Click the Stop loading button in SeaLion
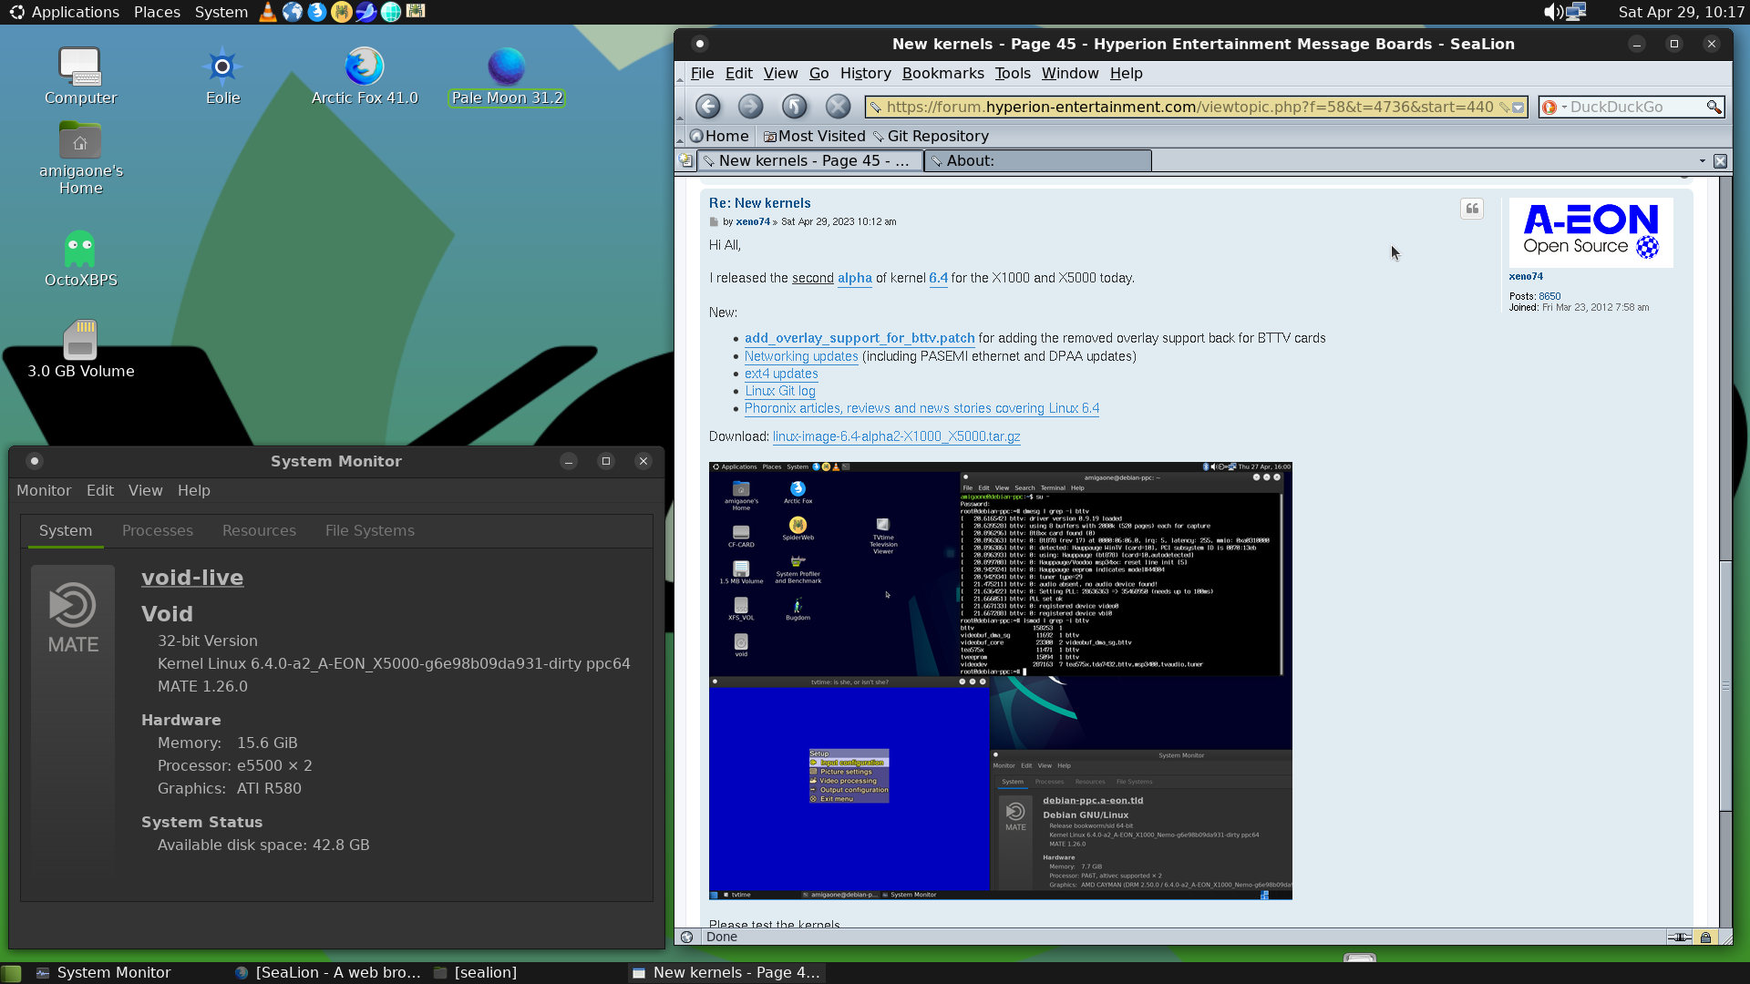 (x=838, y=107)
